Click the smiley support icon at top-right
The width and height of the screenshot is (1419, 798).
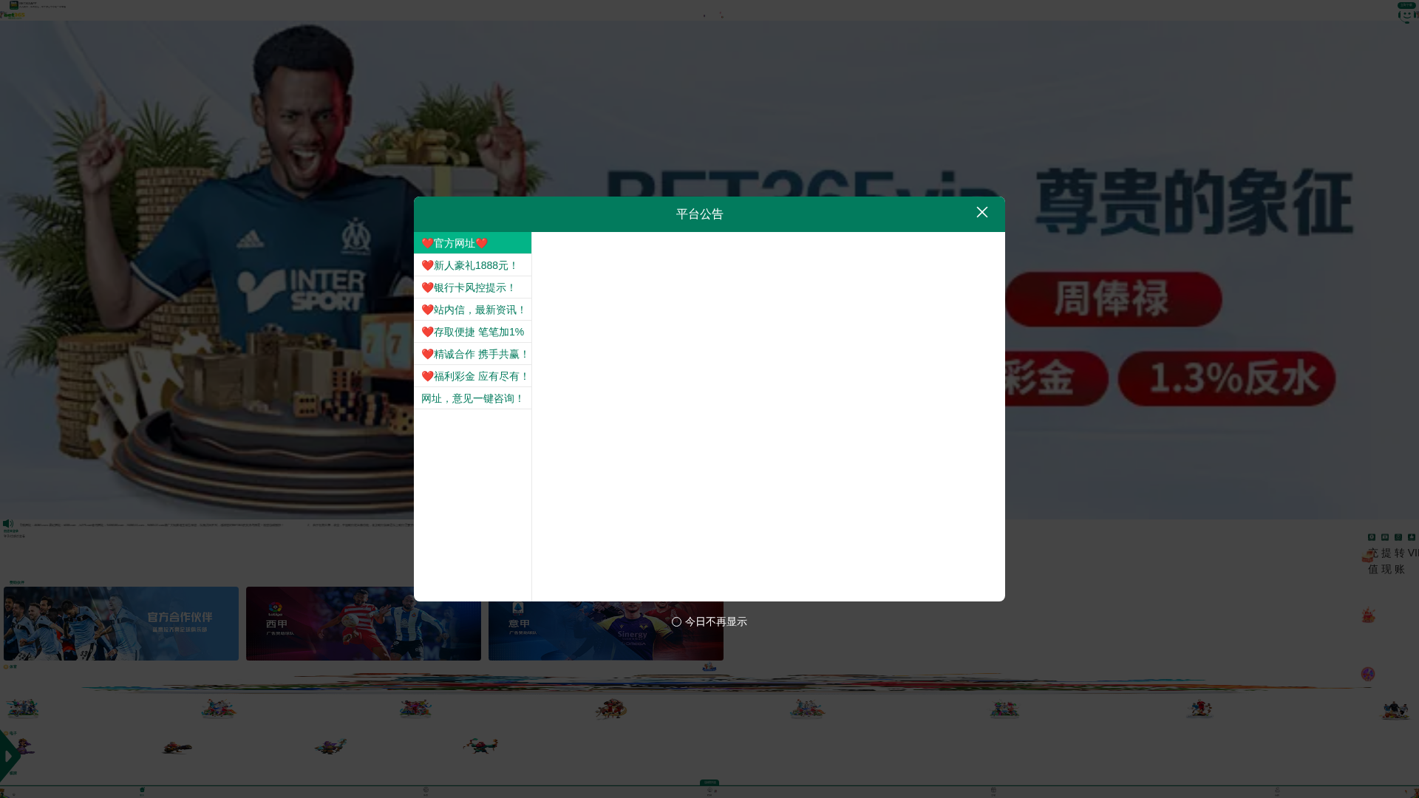coord(1406,16)
